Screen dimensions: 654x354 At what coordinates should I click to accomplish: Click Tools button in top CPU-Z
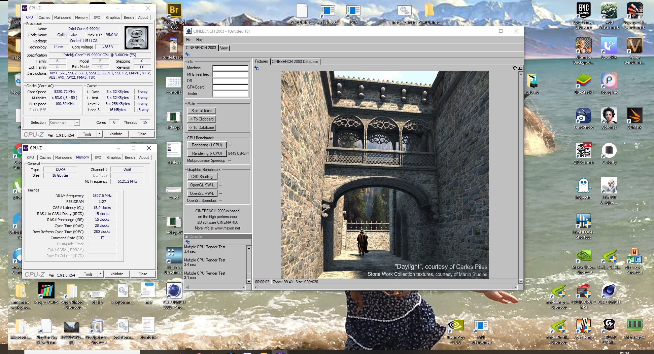[87, 134]
